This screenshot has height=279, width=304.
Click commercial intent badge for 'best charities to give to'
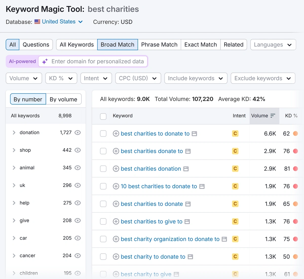pos(235,221)
